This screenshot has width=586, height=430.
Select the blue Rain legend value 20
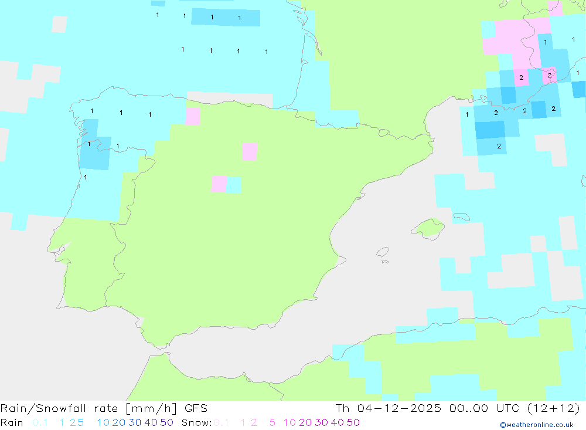click(x=119, y=422)
